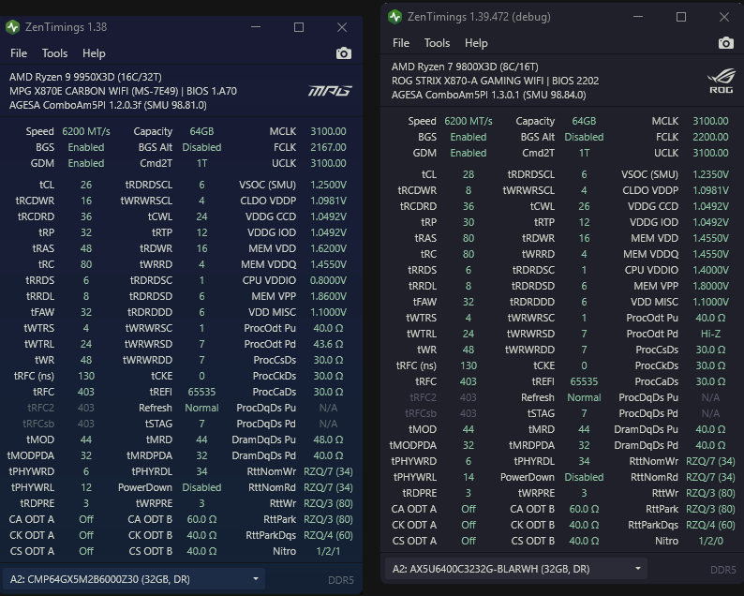Select CPU VDDIO value 1.4000V

[710, 270]
